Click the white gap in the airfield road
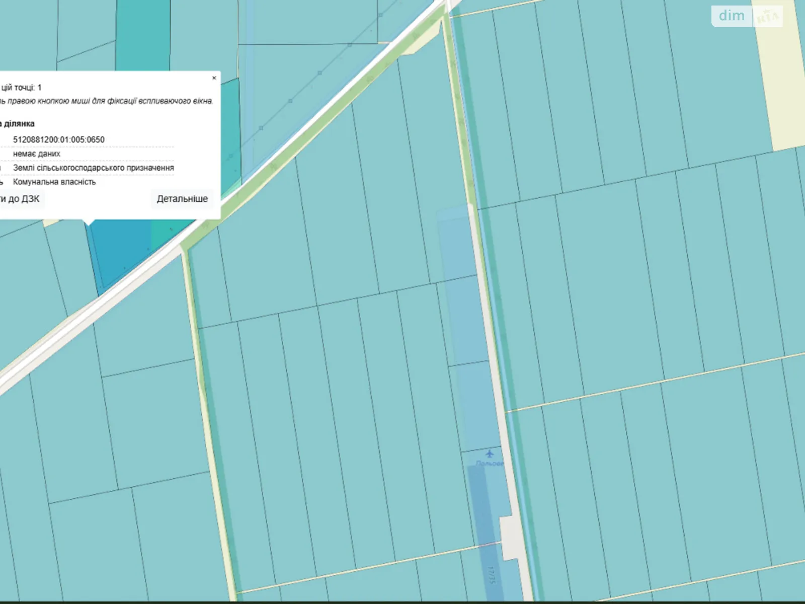 [510, 538]
